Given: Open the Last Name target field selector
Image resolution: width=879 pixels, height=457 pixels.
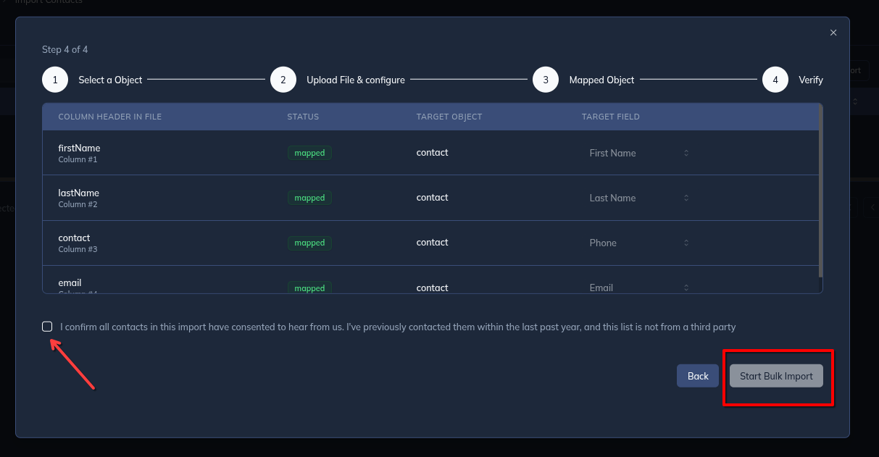Looking at the screenshot, I should (x=641, y=198).
